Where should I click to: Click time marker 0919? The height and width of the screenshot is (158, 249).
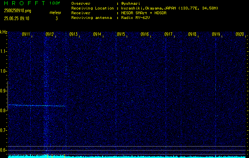216,34
